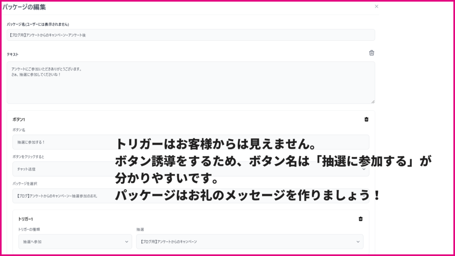Viewport: 455px width, 256px height.
Task: Remove トリガー1 with its trash icon
Action: pyautogui.click(x=360, y=219)
